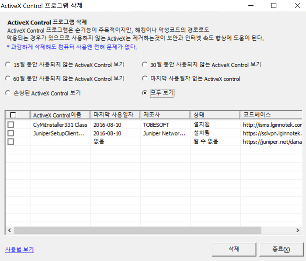
Task: Check the checkbox of the 알 수 없음 row
Action: tap(11, 142)
